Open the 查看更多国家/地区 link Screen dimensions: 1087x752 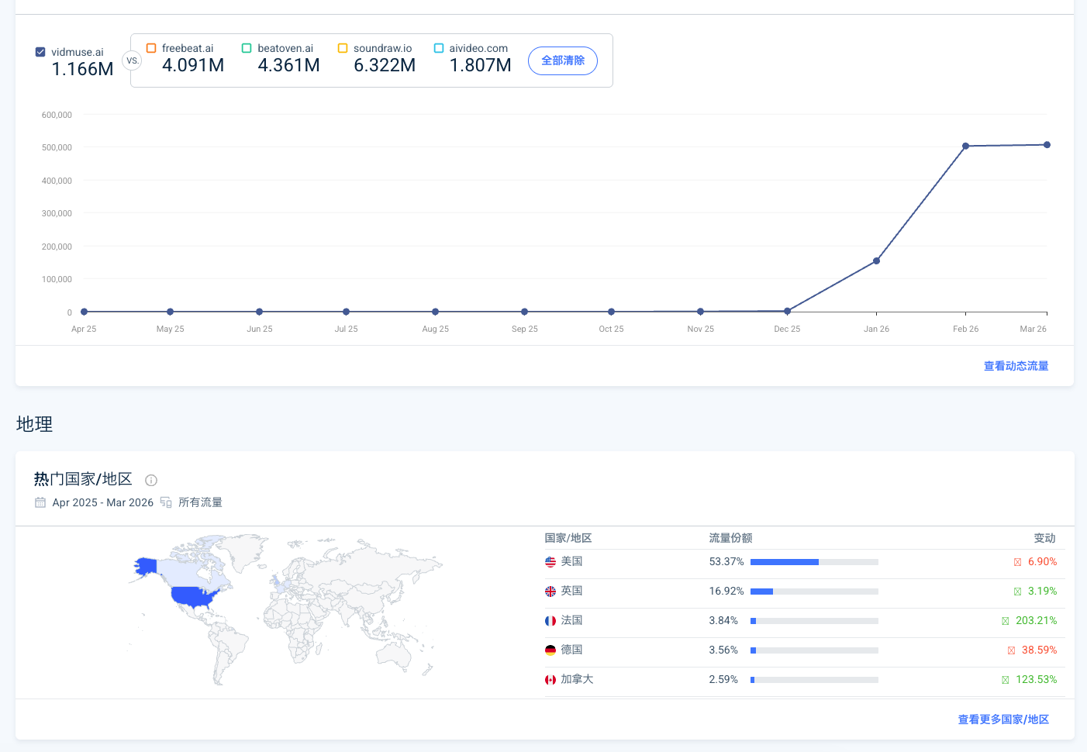tap(1003, 719)
